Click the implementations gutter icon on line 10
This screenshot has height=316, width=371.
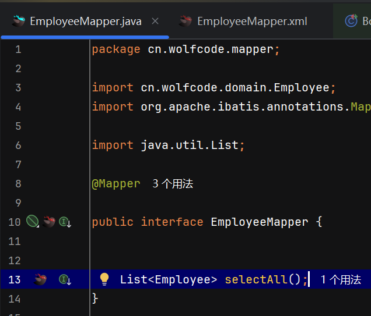65,222
